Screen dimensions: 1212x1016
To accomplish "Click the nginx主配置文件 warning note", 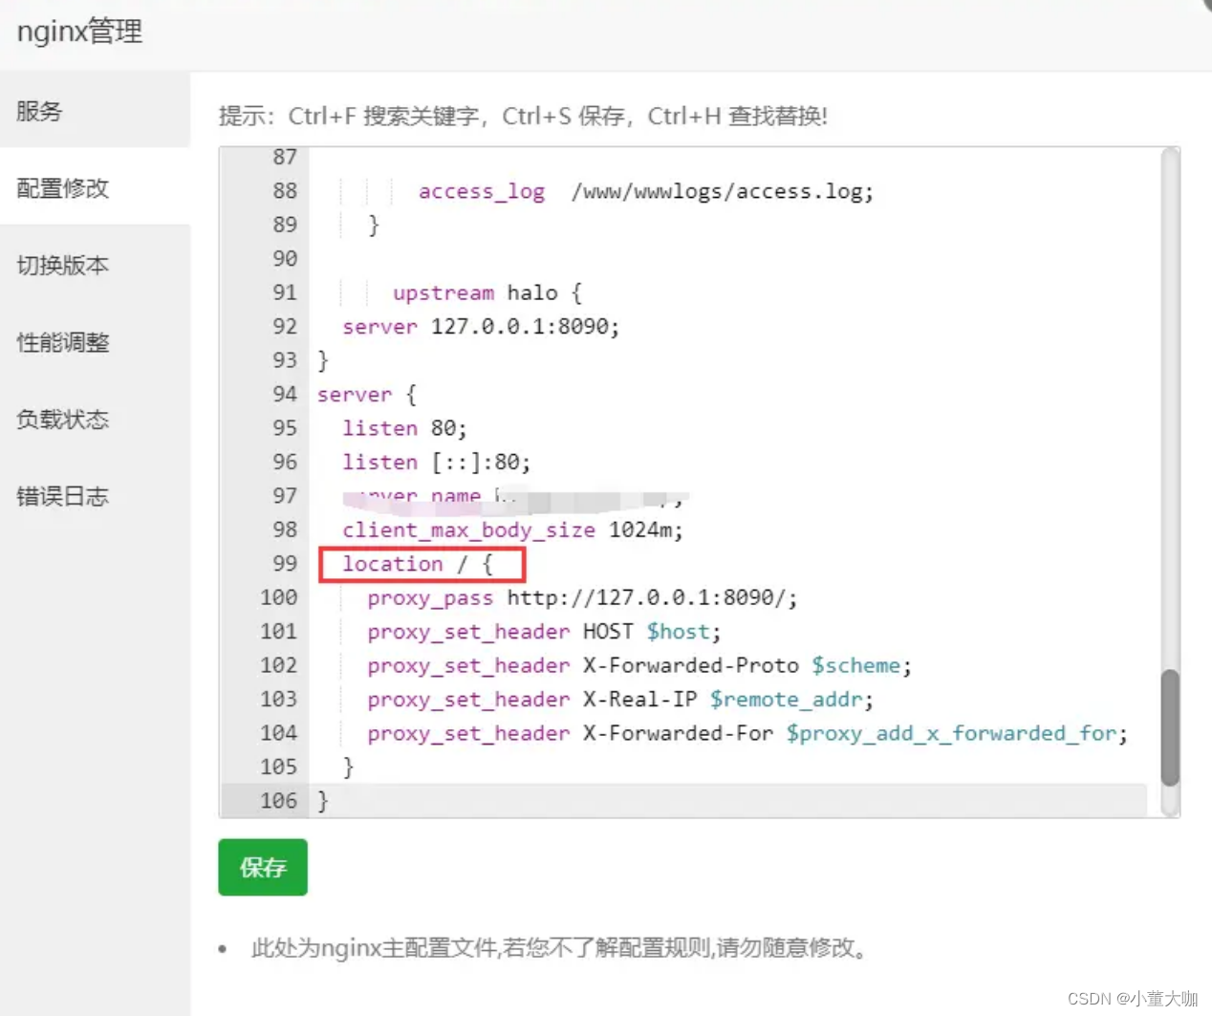I will point(559,948).
